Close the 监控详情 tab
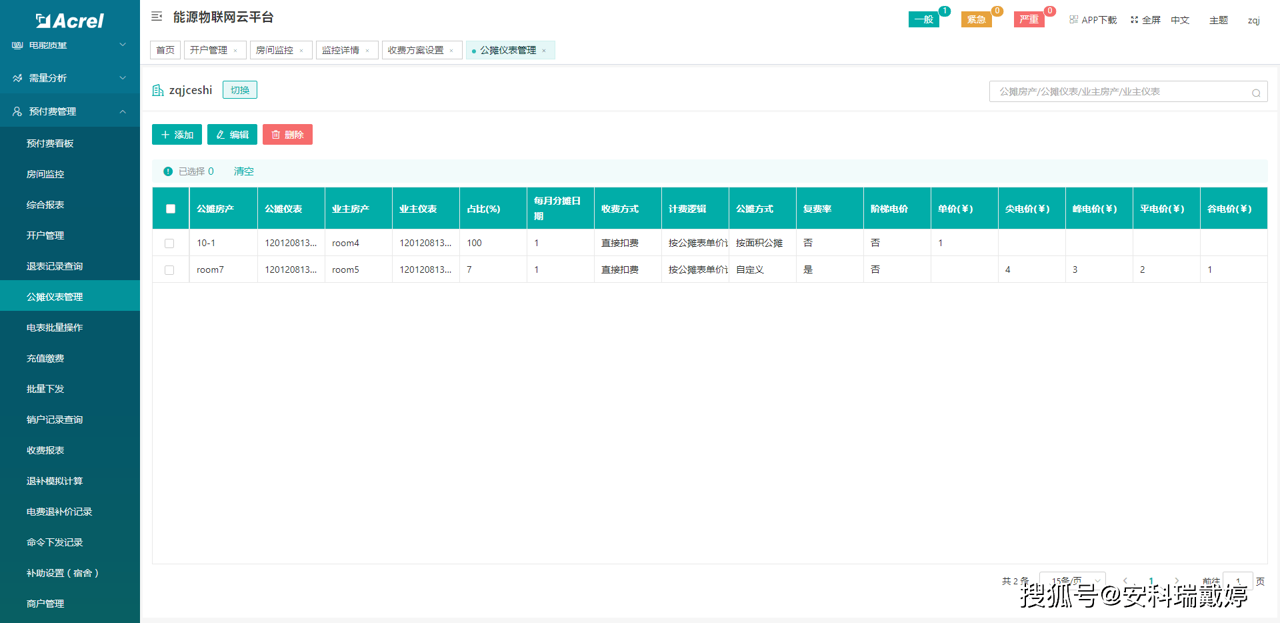1280x623 pixels. (x=367, y=51)
